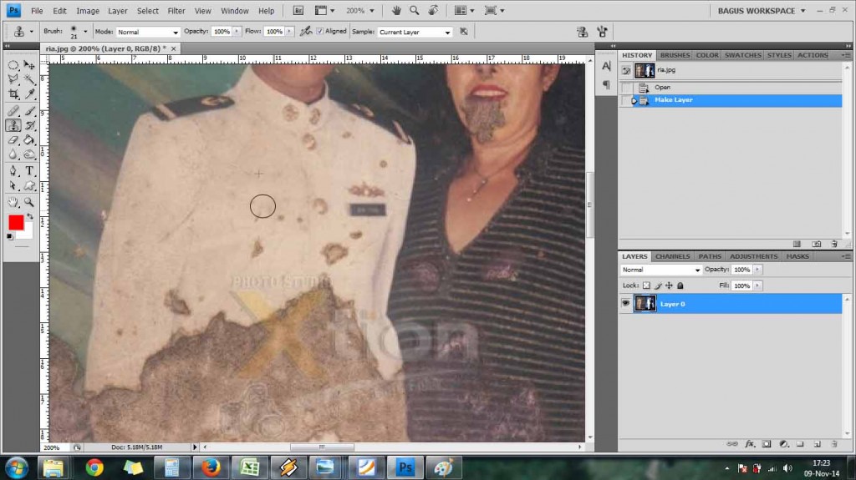Image resolution: width=856 pixels, height=480 pixels.
Task: Select the Move tool
Action: coord(29,65)
